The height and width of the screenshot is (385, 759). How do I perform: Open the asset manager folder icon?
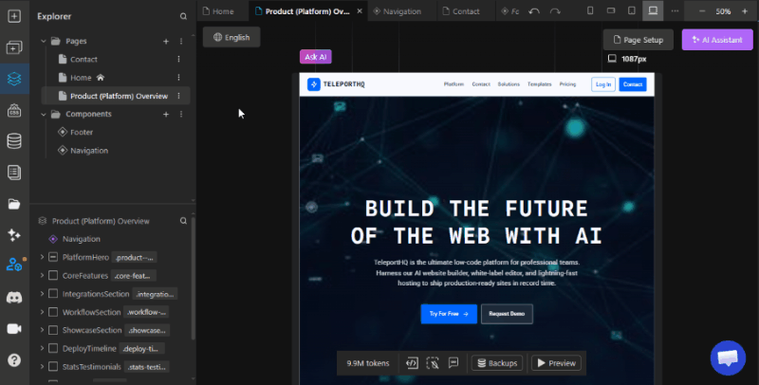(14, 204)
